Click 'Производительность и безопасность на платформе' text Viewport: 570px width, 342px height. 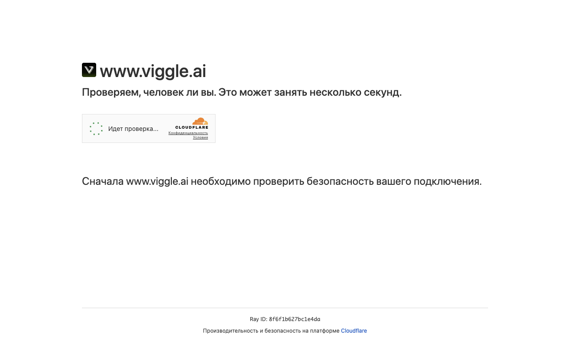271,331
